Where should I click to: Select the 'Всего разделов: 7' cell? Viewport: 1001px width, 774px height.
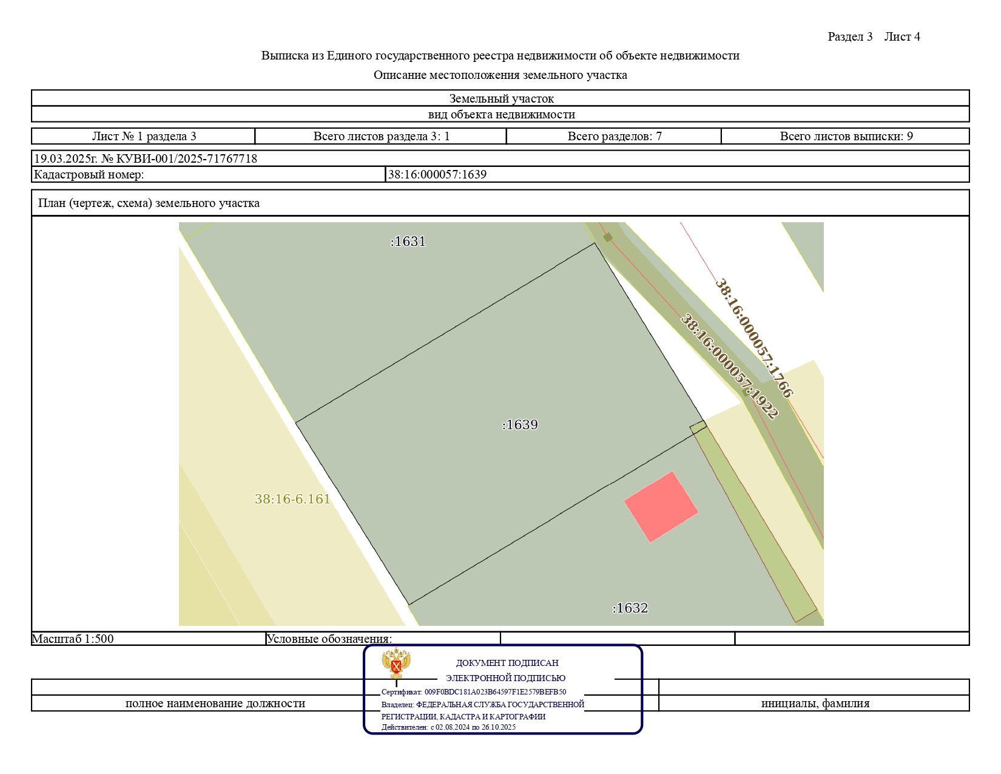[614, 137]
